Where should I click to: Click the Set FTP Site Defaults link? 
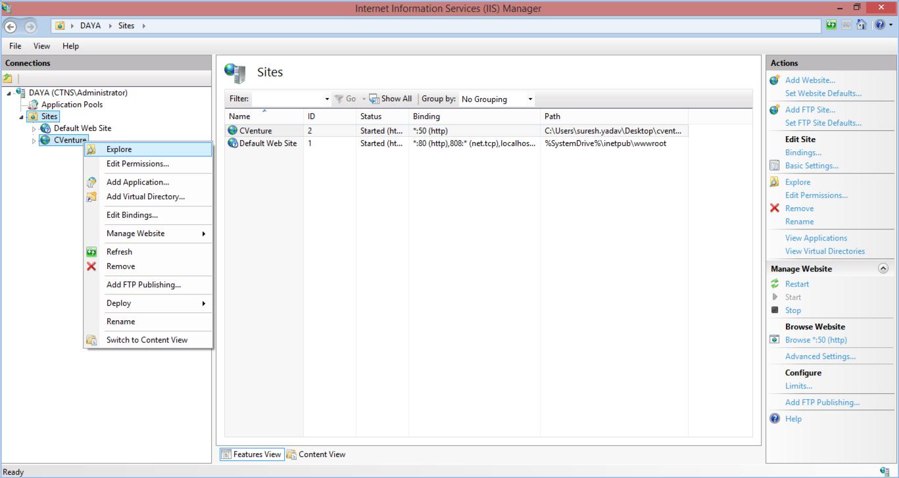tap(823, 123)
